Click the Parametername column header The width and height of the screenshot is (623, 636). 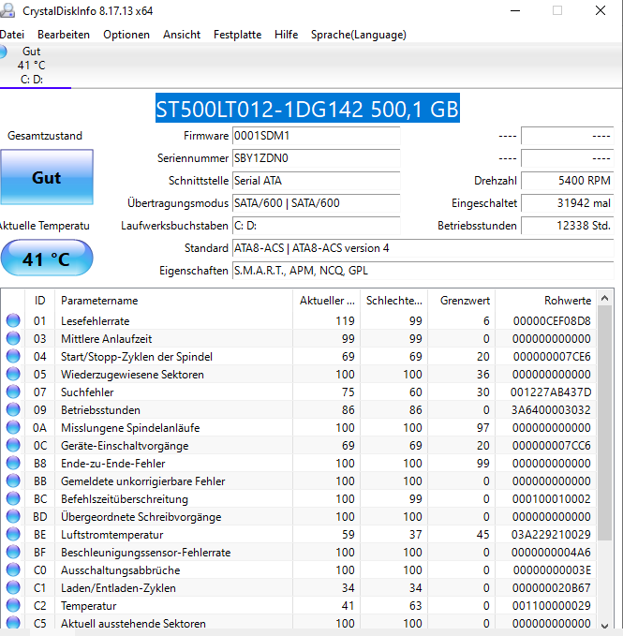pos(173,301)
